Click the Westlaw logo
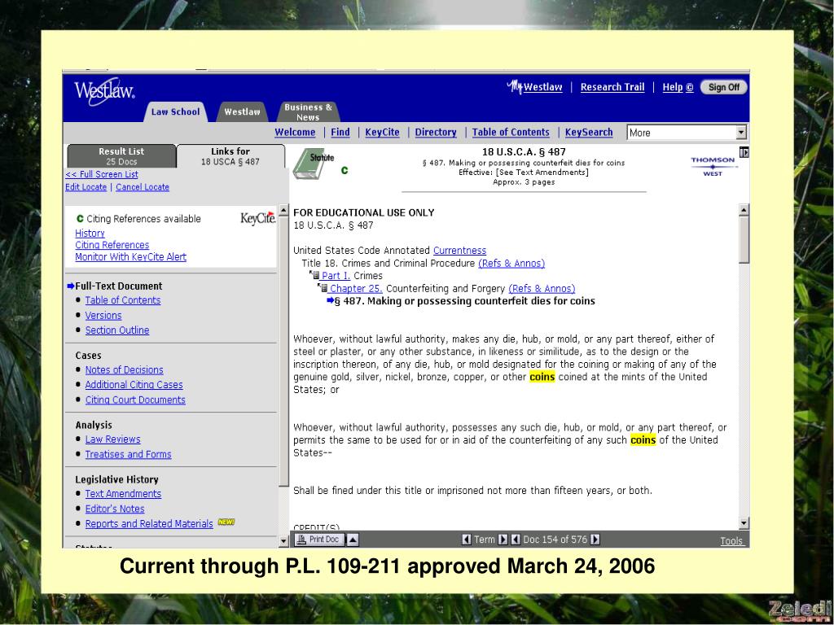The height and width of the screenshot is (625, 834). pyautogui.click(x=104, y=92)
